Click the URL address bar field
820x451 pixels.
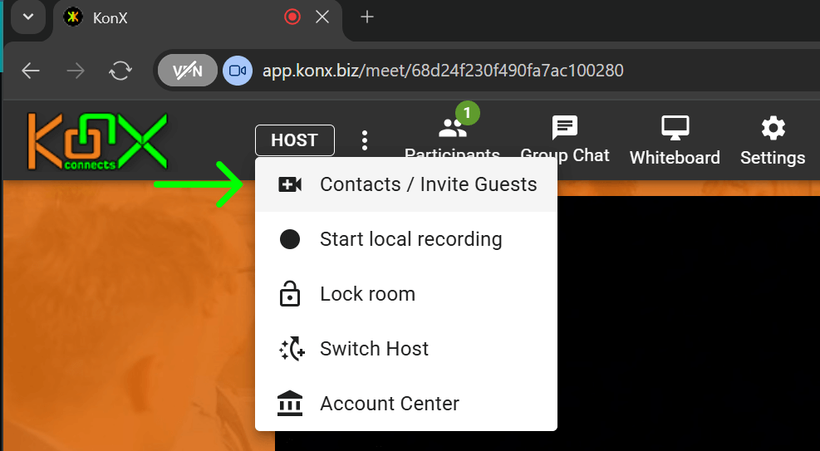(x=498, y=71)
